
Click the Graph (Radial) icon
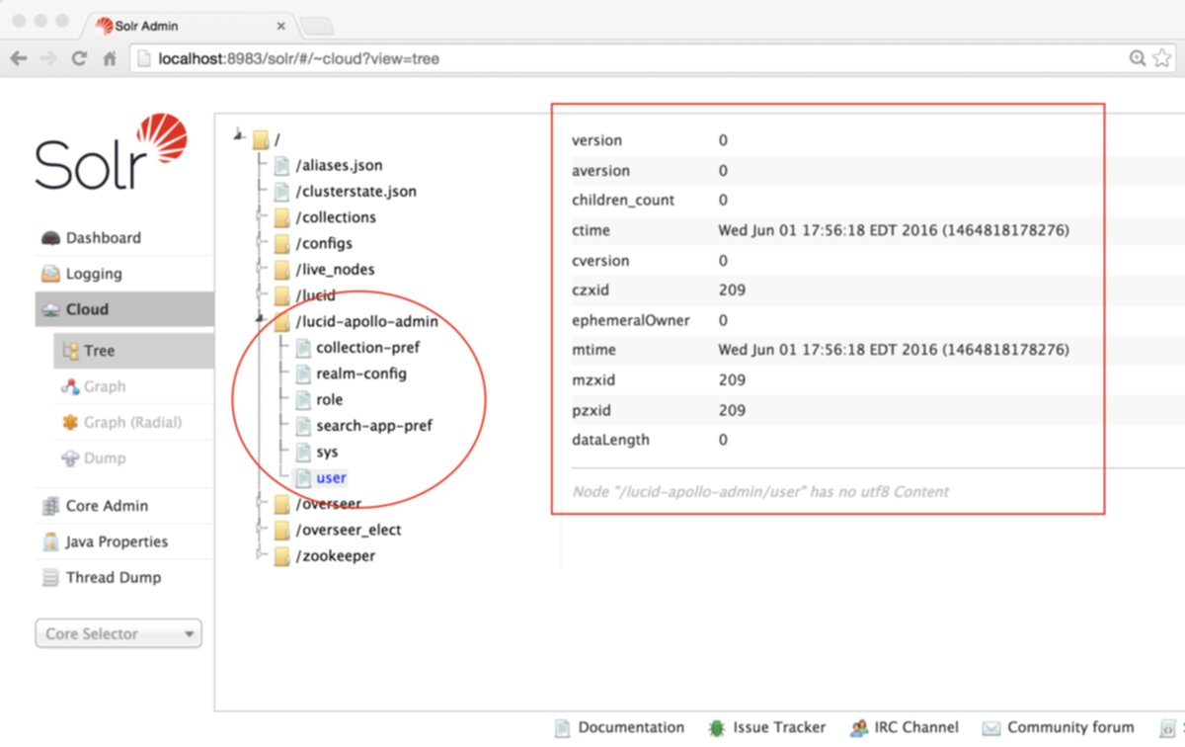(x=70, y=422)
